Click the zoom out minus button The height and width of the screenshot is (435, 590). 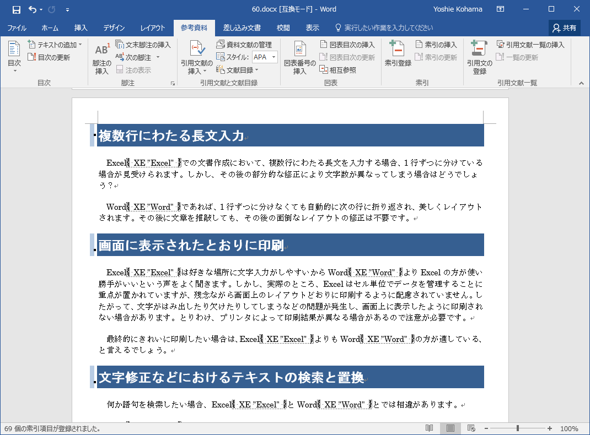486,428
